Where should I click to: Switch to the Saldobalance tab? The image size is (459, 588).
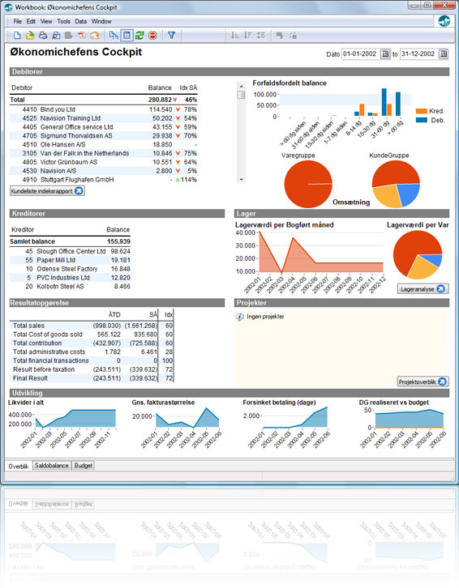(x=52, y=466)
